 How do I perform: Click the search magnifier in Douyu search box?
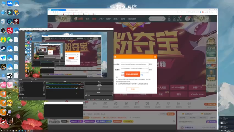[163, 19]
